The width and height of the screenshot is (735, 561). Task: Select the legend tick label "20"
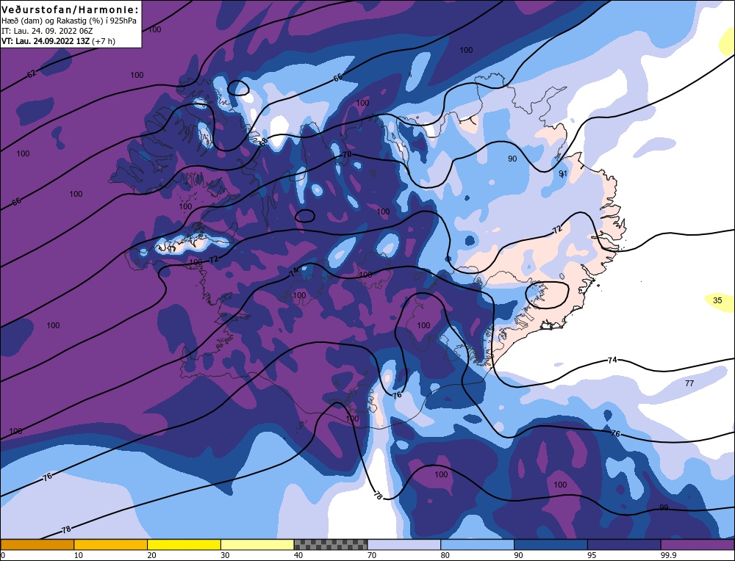tap(152, 555)
